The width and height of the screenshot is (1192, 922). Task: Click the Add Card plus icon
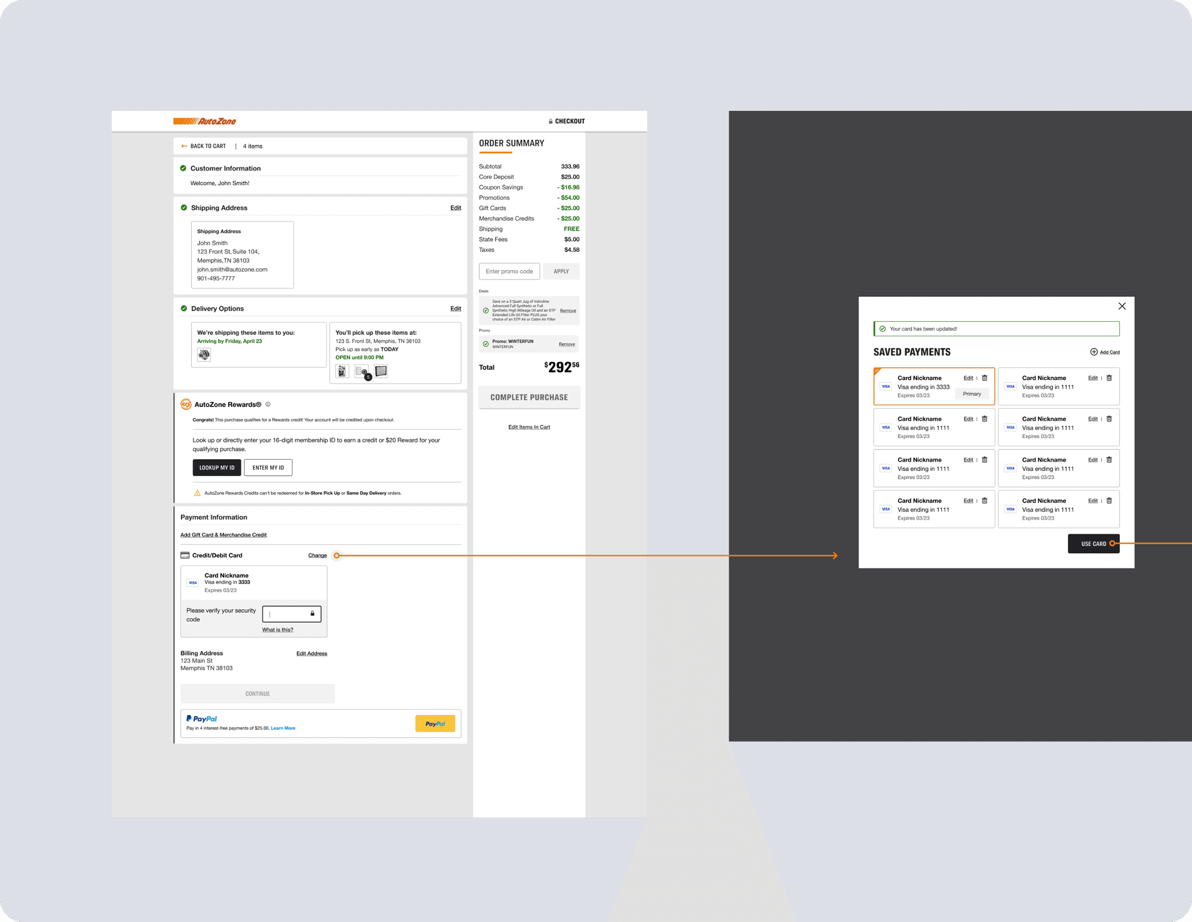tap(1094, 352)
